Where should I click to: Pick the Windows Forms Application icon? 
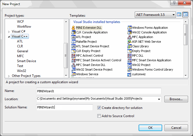tap(129, 28)
